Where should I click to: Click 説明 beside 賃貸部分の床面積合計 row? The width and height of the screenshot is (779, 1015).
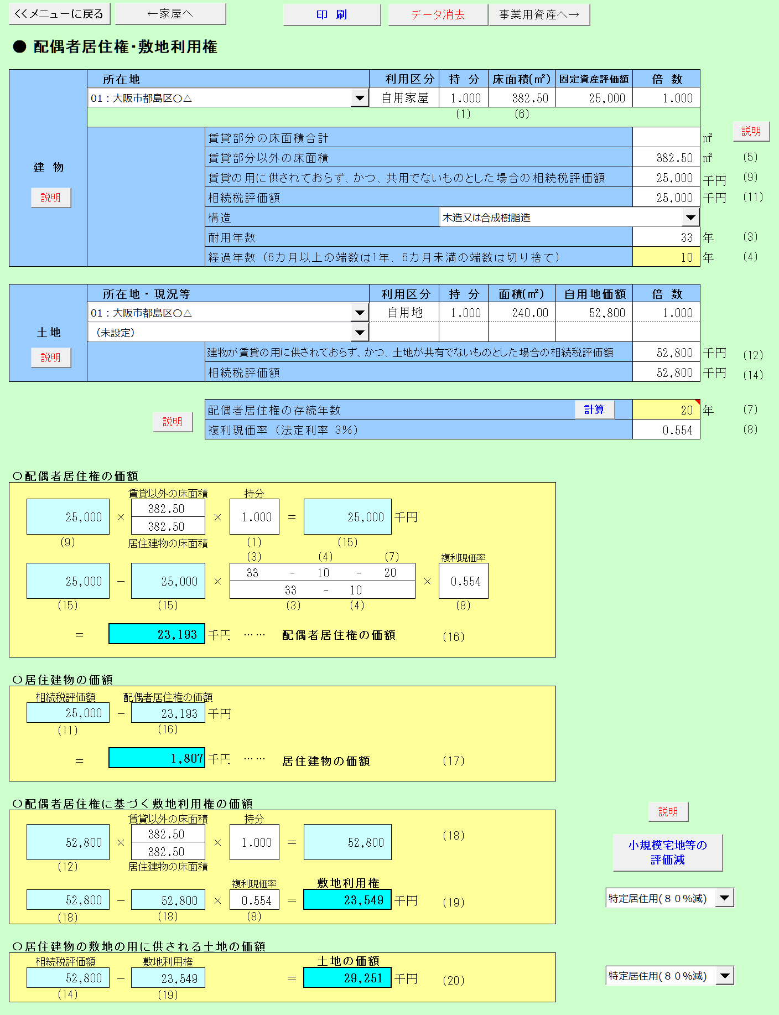pos(751,131)
